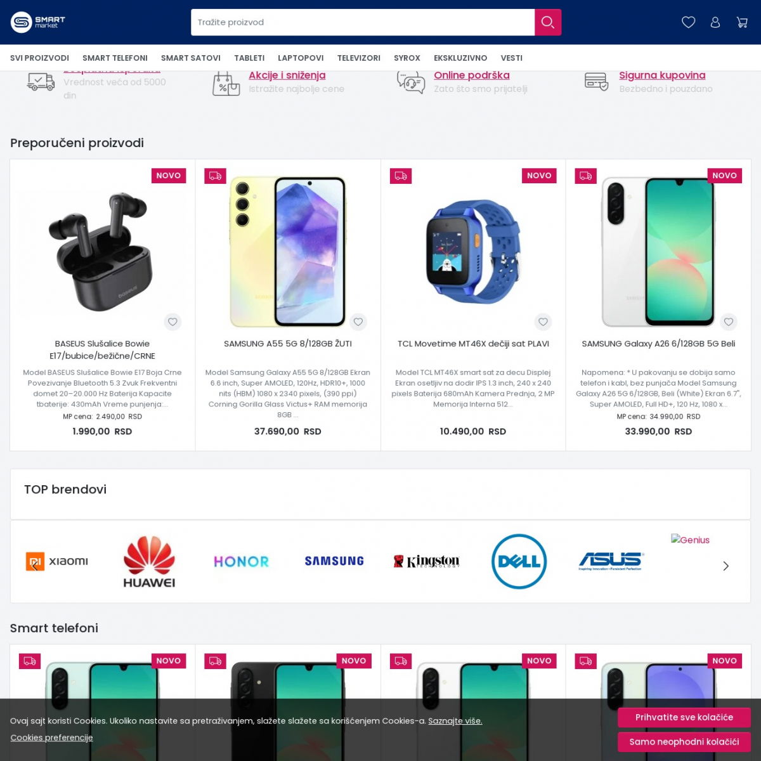Viewport: 761px width, 761px height.
Task: Toggle favorite heart on TCL Movetime watch
Action: tap(543, 322)
